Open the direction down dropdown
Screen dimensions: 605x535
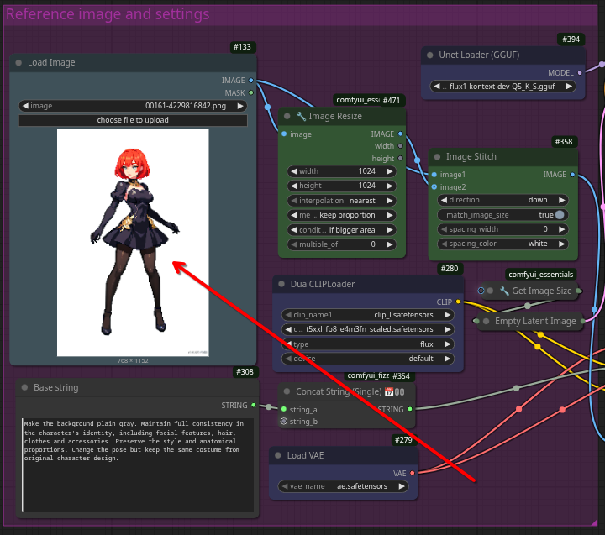[502, 200]
